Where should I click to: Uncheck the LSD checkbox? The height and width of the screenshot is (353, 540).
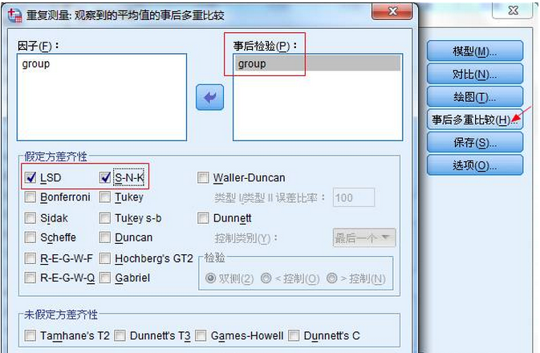click(30, 177)
